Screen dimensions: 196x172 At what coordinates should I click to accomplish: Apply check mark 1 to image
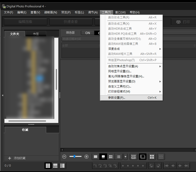[95, 166]
